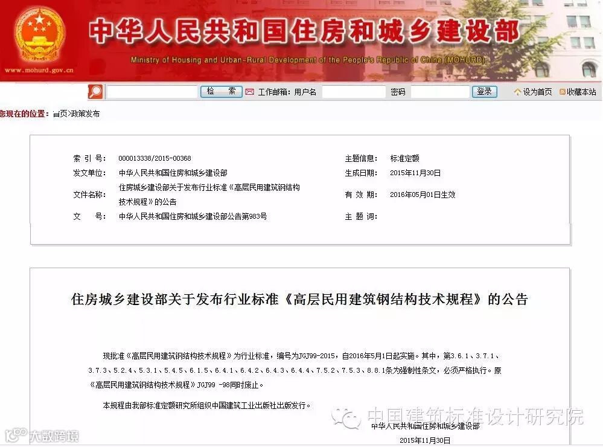Click the 主题词 label
The height and width of the screenshot is (447, 603).
361,216
